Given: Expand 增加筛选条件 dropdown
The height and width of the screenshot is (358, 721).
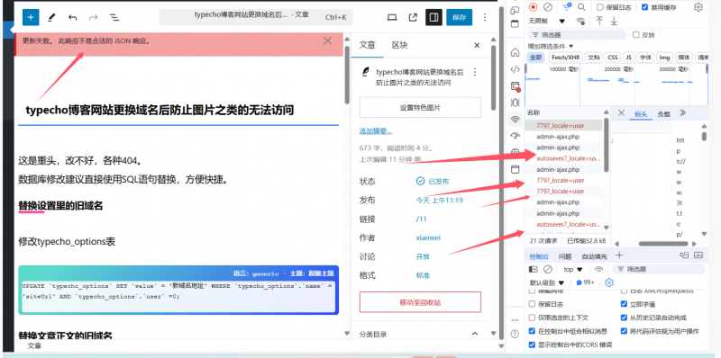Looking at the screenshot, I should coord(551,46).
